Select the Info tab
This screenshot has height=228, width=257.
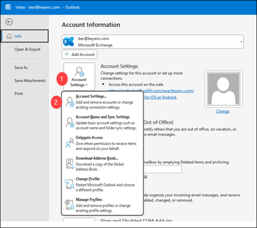[x=24, y=36]
